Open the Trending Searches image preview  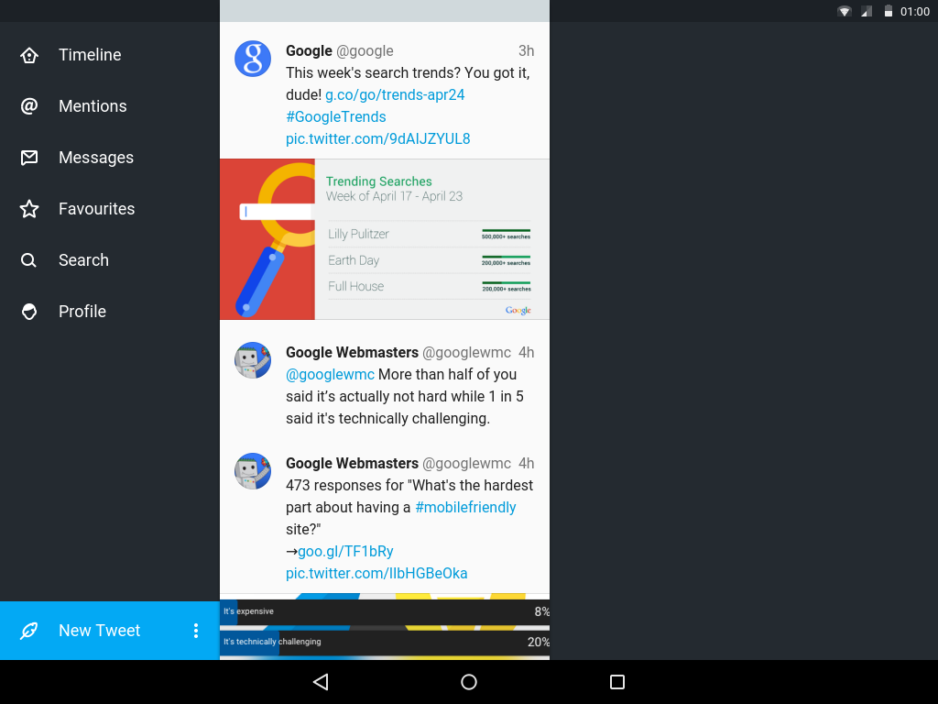385,239
